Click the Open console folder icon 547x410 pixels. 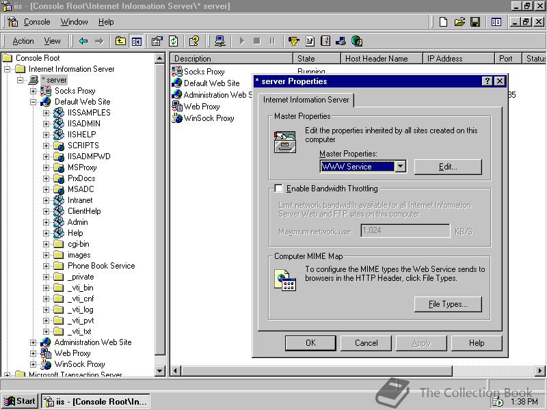coord(459,22)
